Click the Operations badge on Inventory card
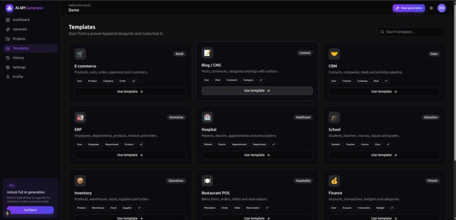This screenshot has width=456, height=220. [176, 181]
